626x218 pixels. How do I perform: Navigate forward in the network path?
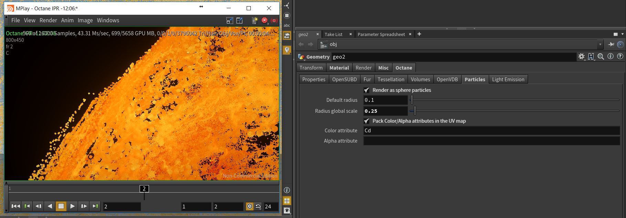311,44
